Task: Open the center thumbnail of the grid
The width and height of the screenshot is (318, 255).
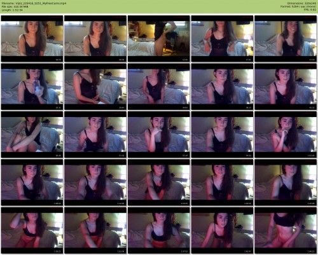Action: pyautogui.click(x=159, y=134)
